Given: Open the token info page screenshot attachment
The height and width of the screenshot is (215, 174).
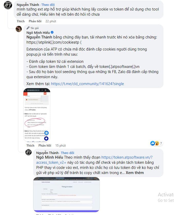Looking at the screenshot, I should coord(66,194).
